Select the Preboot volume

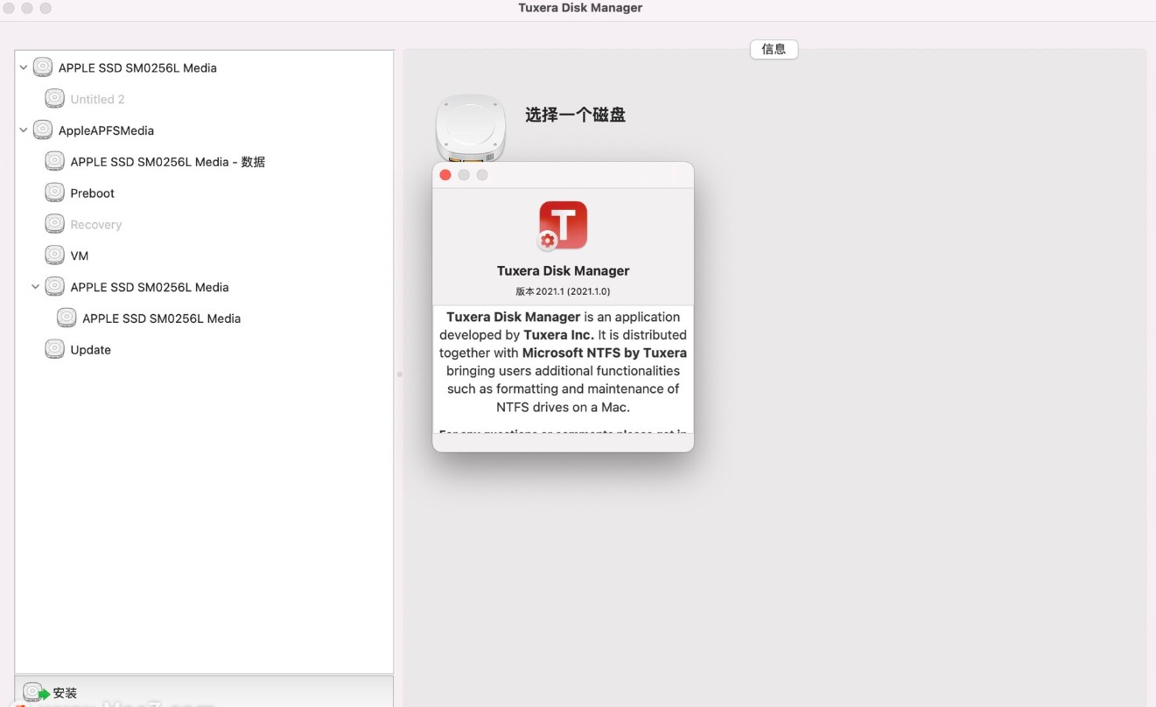(x=92, y=193)
